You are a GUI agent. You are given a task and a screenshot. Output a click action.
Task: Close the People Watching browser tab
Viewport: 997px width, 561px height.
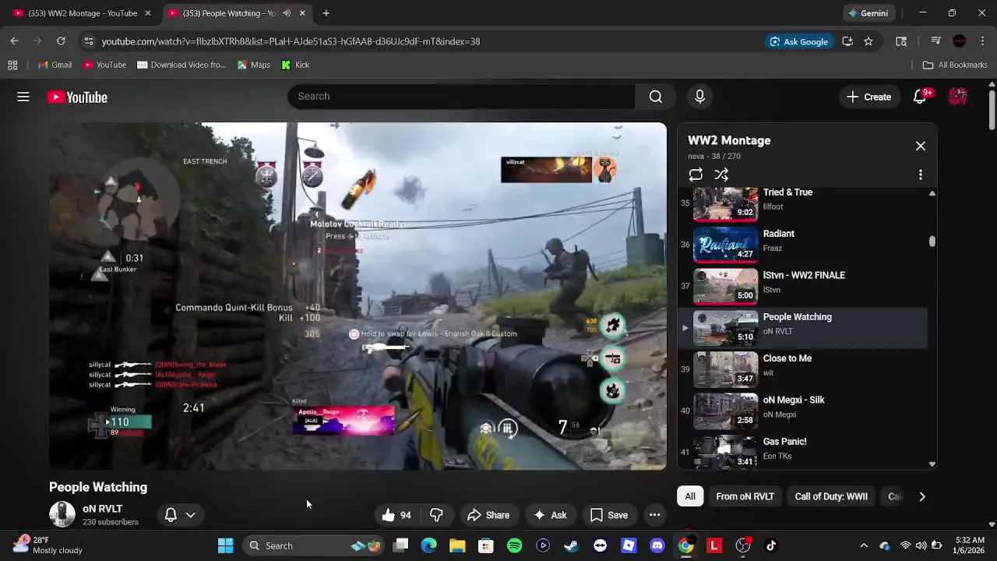[x=302, y=13]
